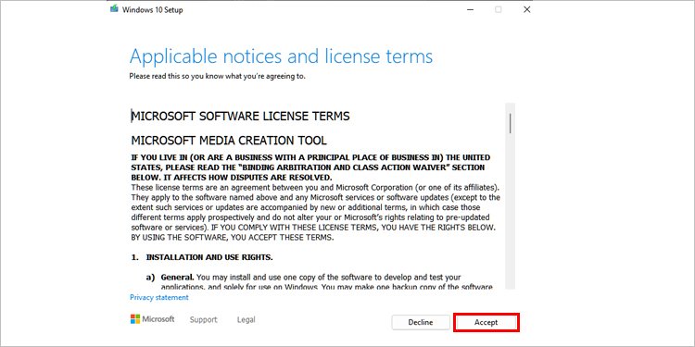Close the Windows 10 Setup window
The width and height of the screenshot is (695, 347).
[526, 9]
